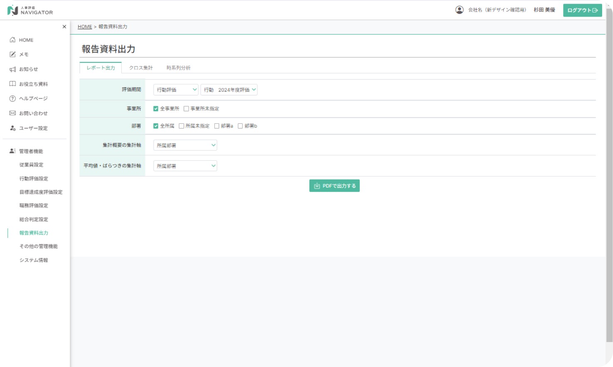613x367 pixels.
Task: Uncheck the 全事業所 checkbox
Action: (156, 109)
